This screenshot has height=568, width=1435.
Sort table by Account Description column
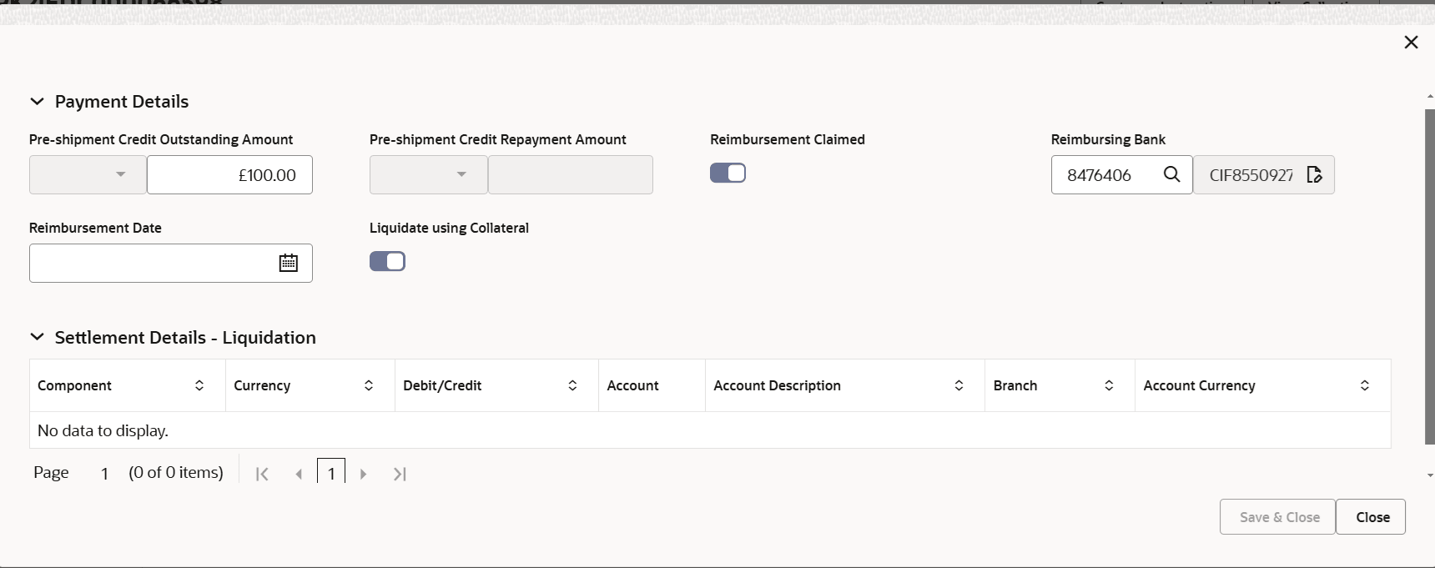coord(959,385)
